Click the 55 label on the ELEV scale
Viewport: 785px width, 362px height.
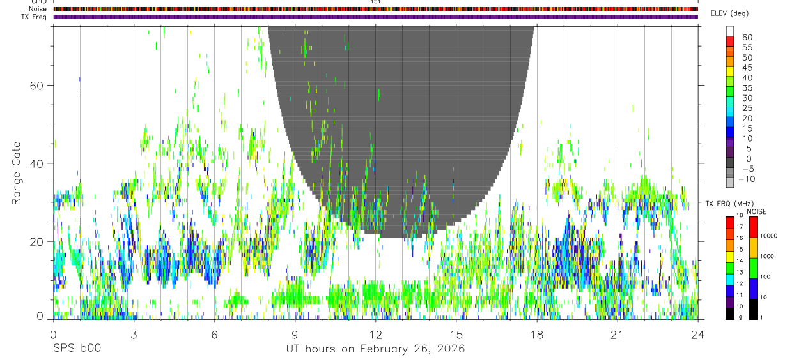click(x=747, y=48)
